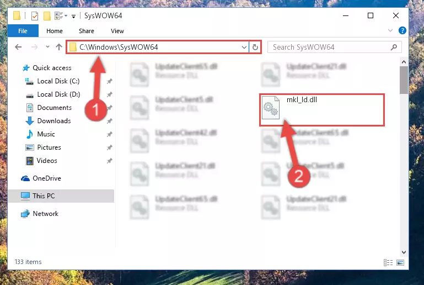Click the pin icon next to Local Disk (C:)
The height and width of the screenshot is (285, 424).
click(110, 81)
